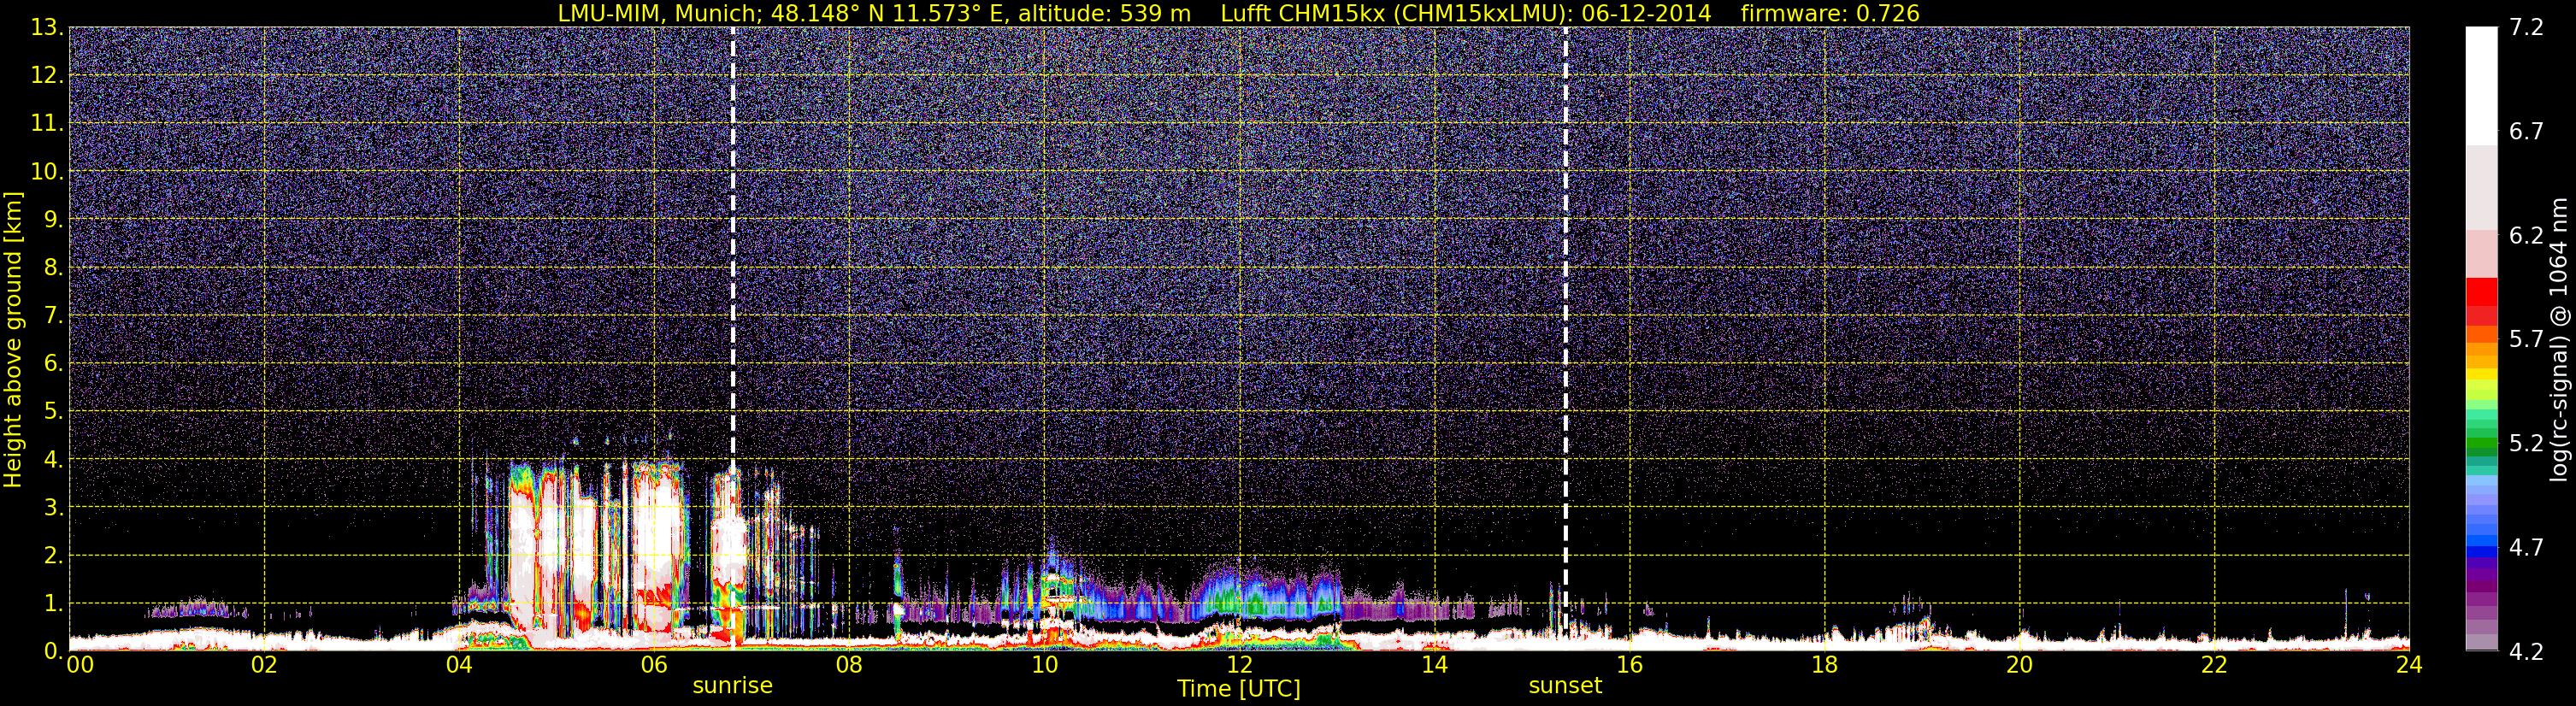Click the y-axis tick label '13.'
2576x706 pixels.
[47, 28]
